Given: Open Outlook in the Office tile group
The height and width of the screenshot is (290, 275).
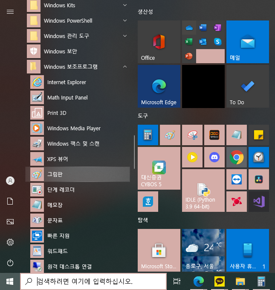Looking at the screenshot, I should (x=203, y=41).
